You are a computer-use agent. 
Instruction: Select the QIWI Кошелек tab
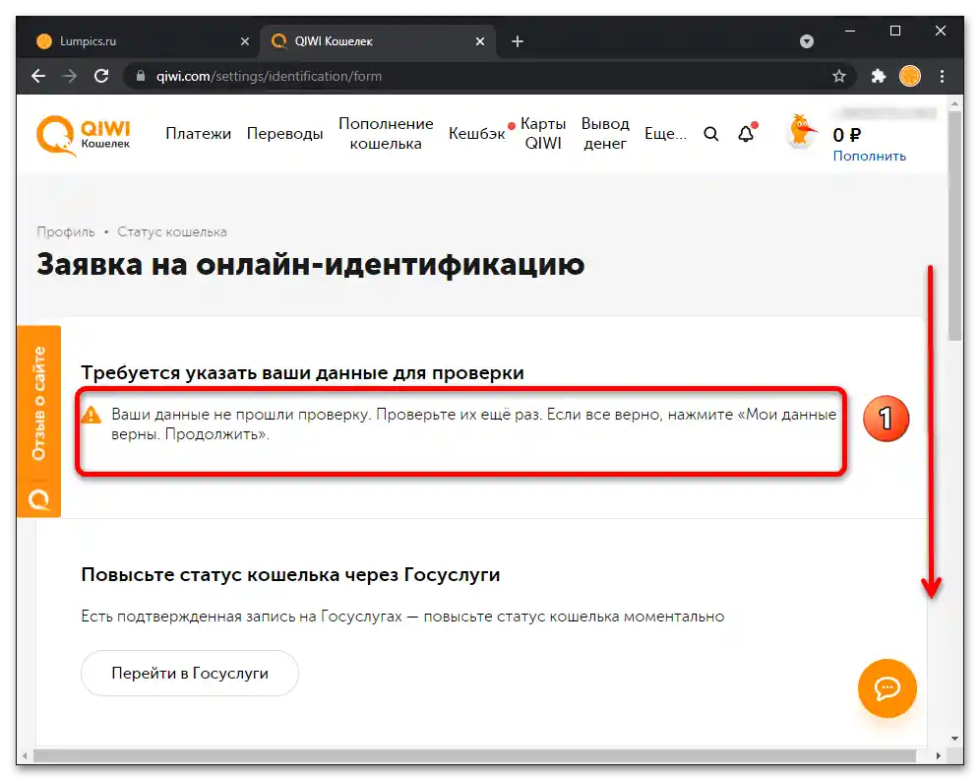pyautogui.click(x=378, y=41)
